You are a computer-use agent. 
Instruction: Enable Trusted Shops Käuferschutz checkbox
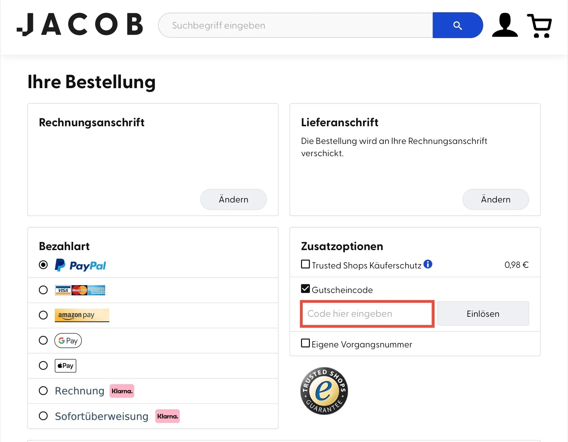coord(305,264)
